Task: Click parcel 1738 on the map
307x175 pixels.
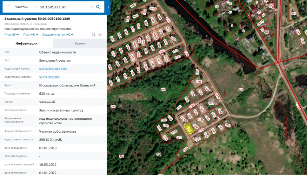Action: click(x=175, y=51)
